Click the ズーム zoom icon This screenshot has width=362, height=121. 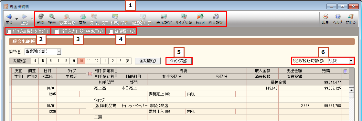(x=94, y=19)
